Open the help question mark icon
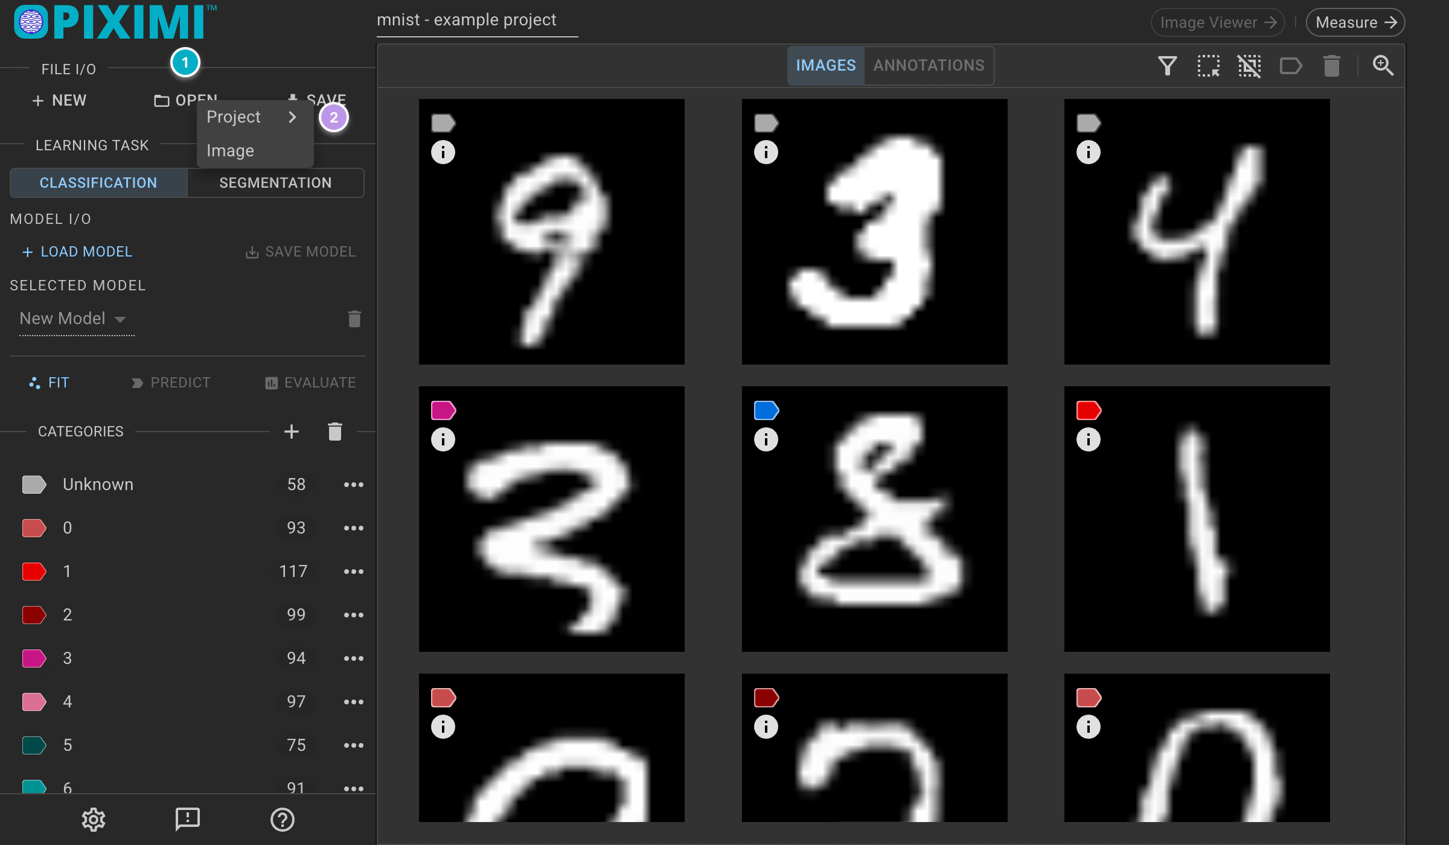Viewport: 1449px width, 845px height. click(282, 820)
